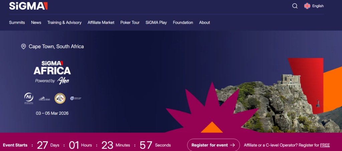
Task: Open the Foundation page
Action: (183, 23)
